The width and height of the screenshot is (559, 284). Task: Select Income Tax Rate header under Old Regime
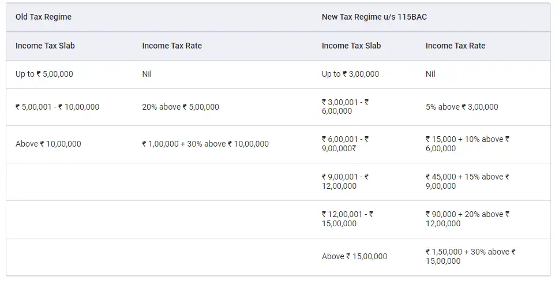click(172, 46)
